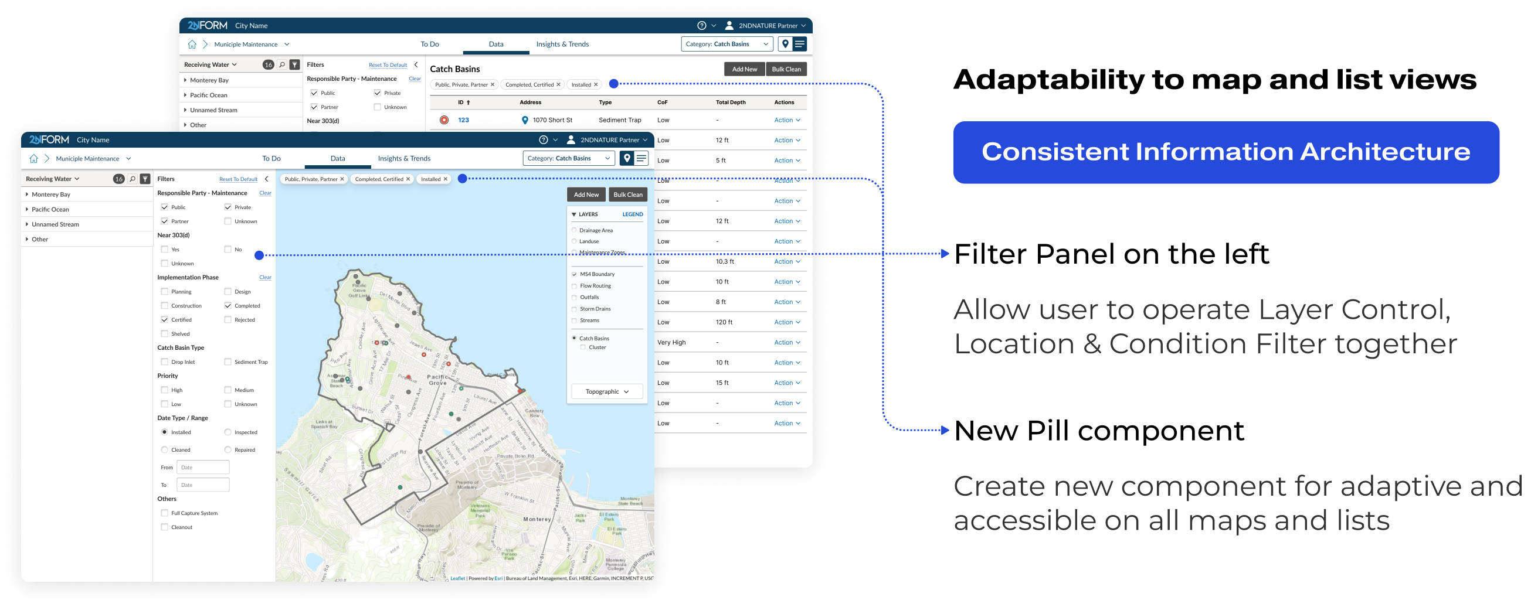The height and width of the screenshot is (607, 1531).
Task: Click the Bulk Clean button above the map
Action: [x=627, y=195]
